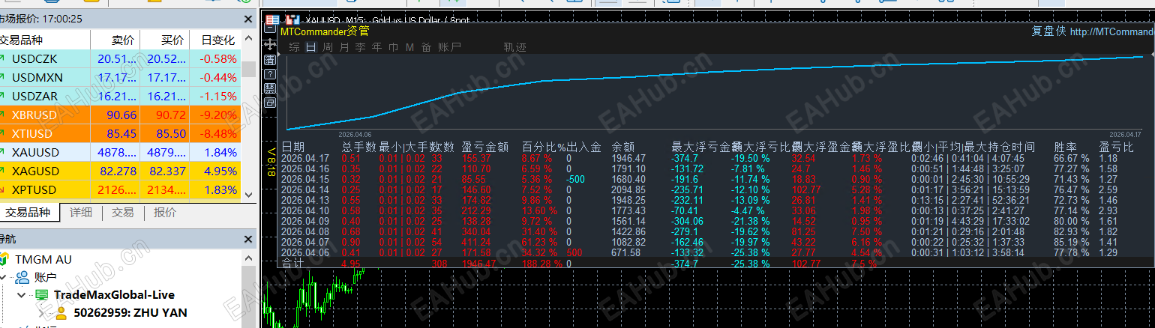Switch to the 交易 tab in Market Watch
Image resolution: width=1155 pixels, height=328 pixels.
coord(123,213)
